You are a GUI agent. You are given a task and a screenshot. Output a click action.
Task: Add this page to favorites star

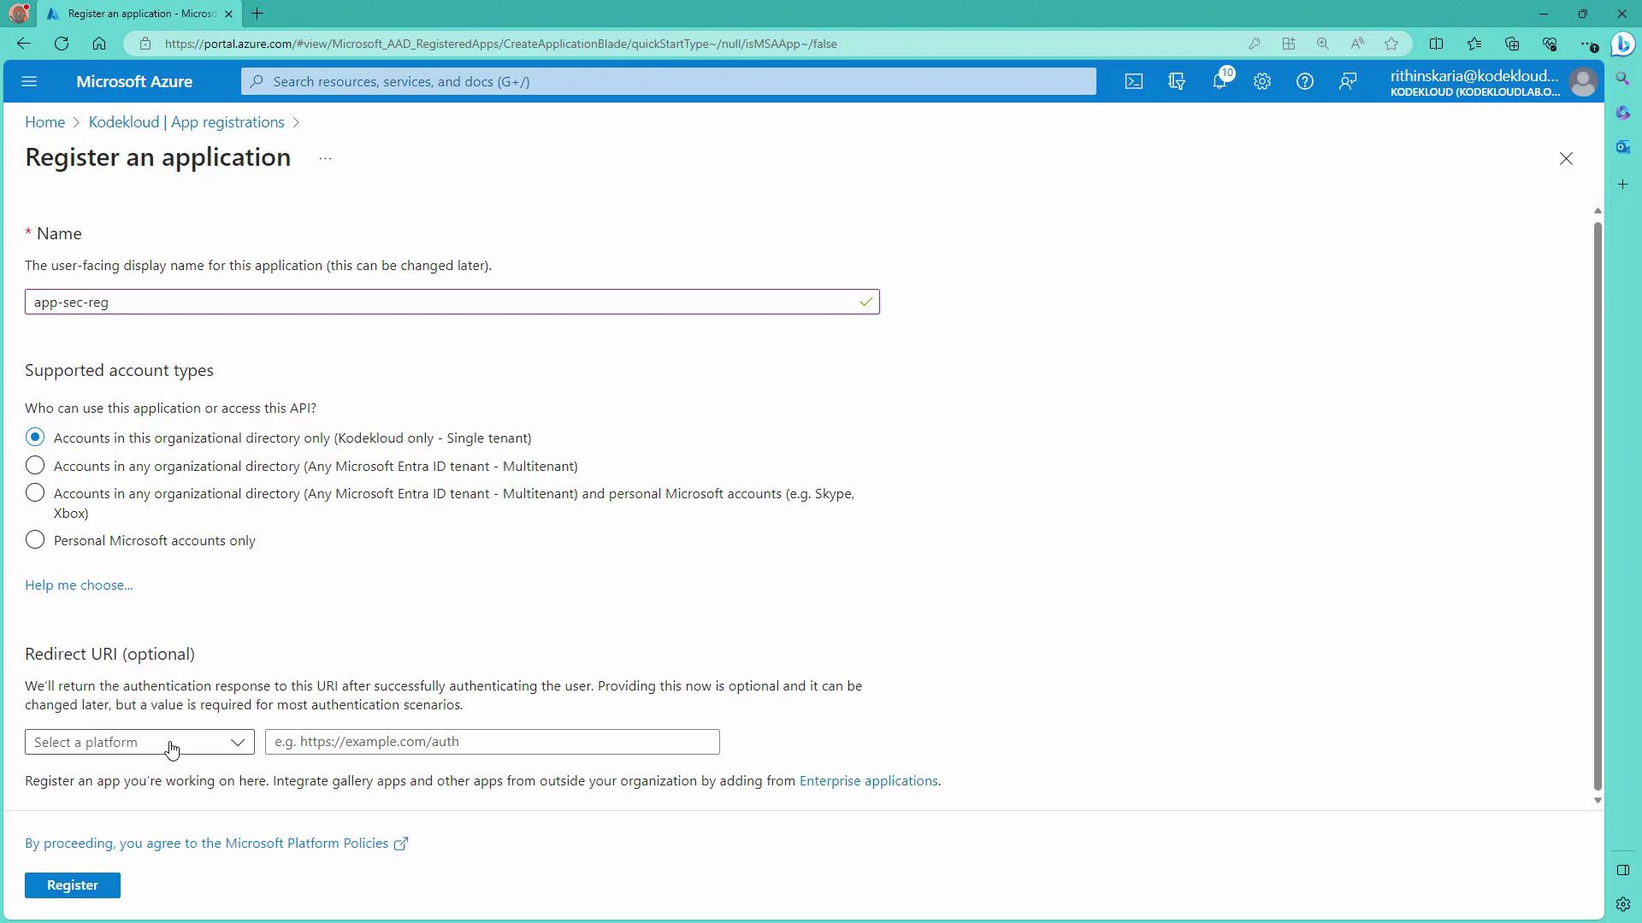pyautogui.click(x=1391, y=44)
